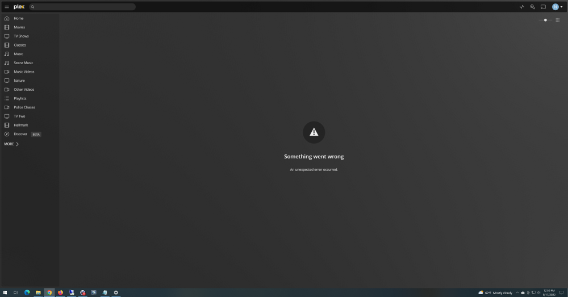The width and height of the screenshot is (568, 297).
Task: Click the Playlists list icon
Action: [6, 98]
